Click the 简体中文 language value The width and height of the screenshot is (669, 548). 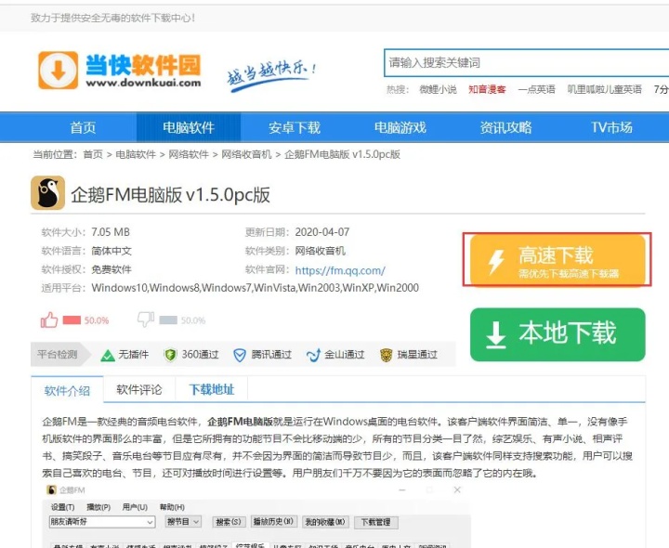point(111,251)
